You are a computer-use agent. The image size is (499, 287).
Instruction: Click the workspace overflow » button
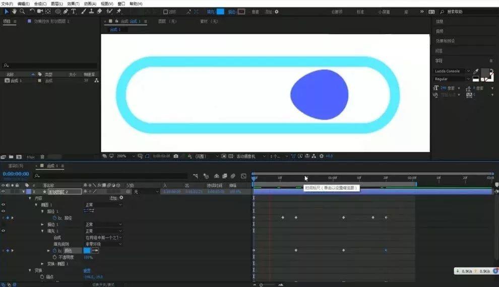pyautogui.click(x=422, y=12)
